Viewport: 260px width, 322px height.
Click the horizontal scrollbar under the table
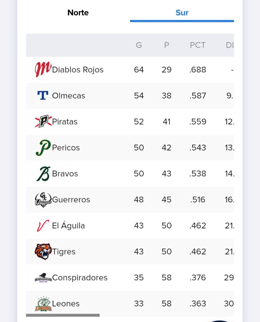click(63, 315)
